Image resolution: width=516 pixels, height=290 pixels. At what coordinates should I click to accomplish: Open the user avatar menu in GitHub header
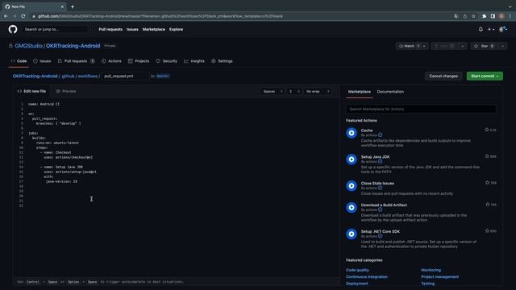pos(503,29)
